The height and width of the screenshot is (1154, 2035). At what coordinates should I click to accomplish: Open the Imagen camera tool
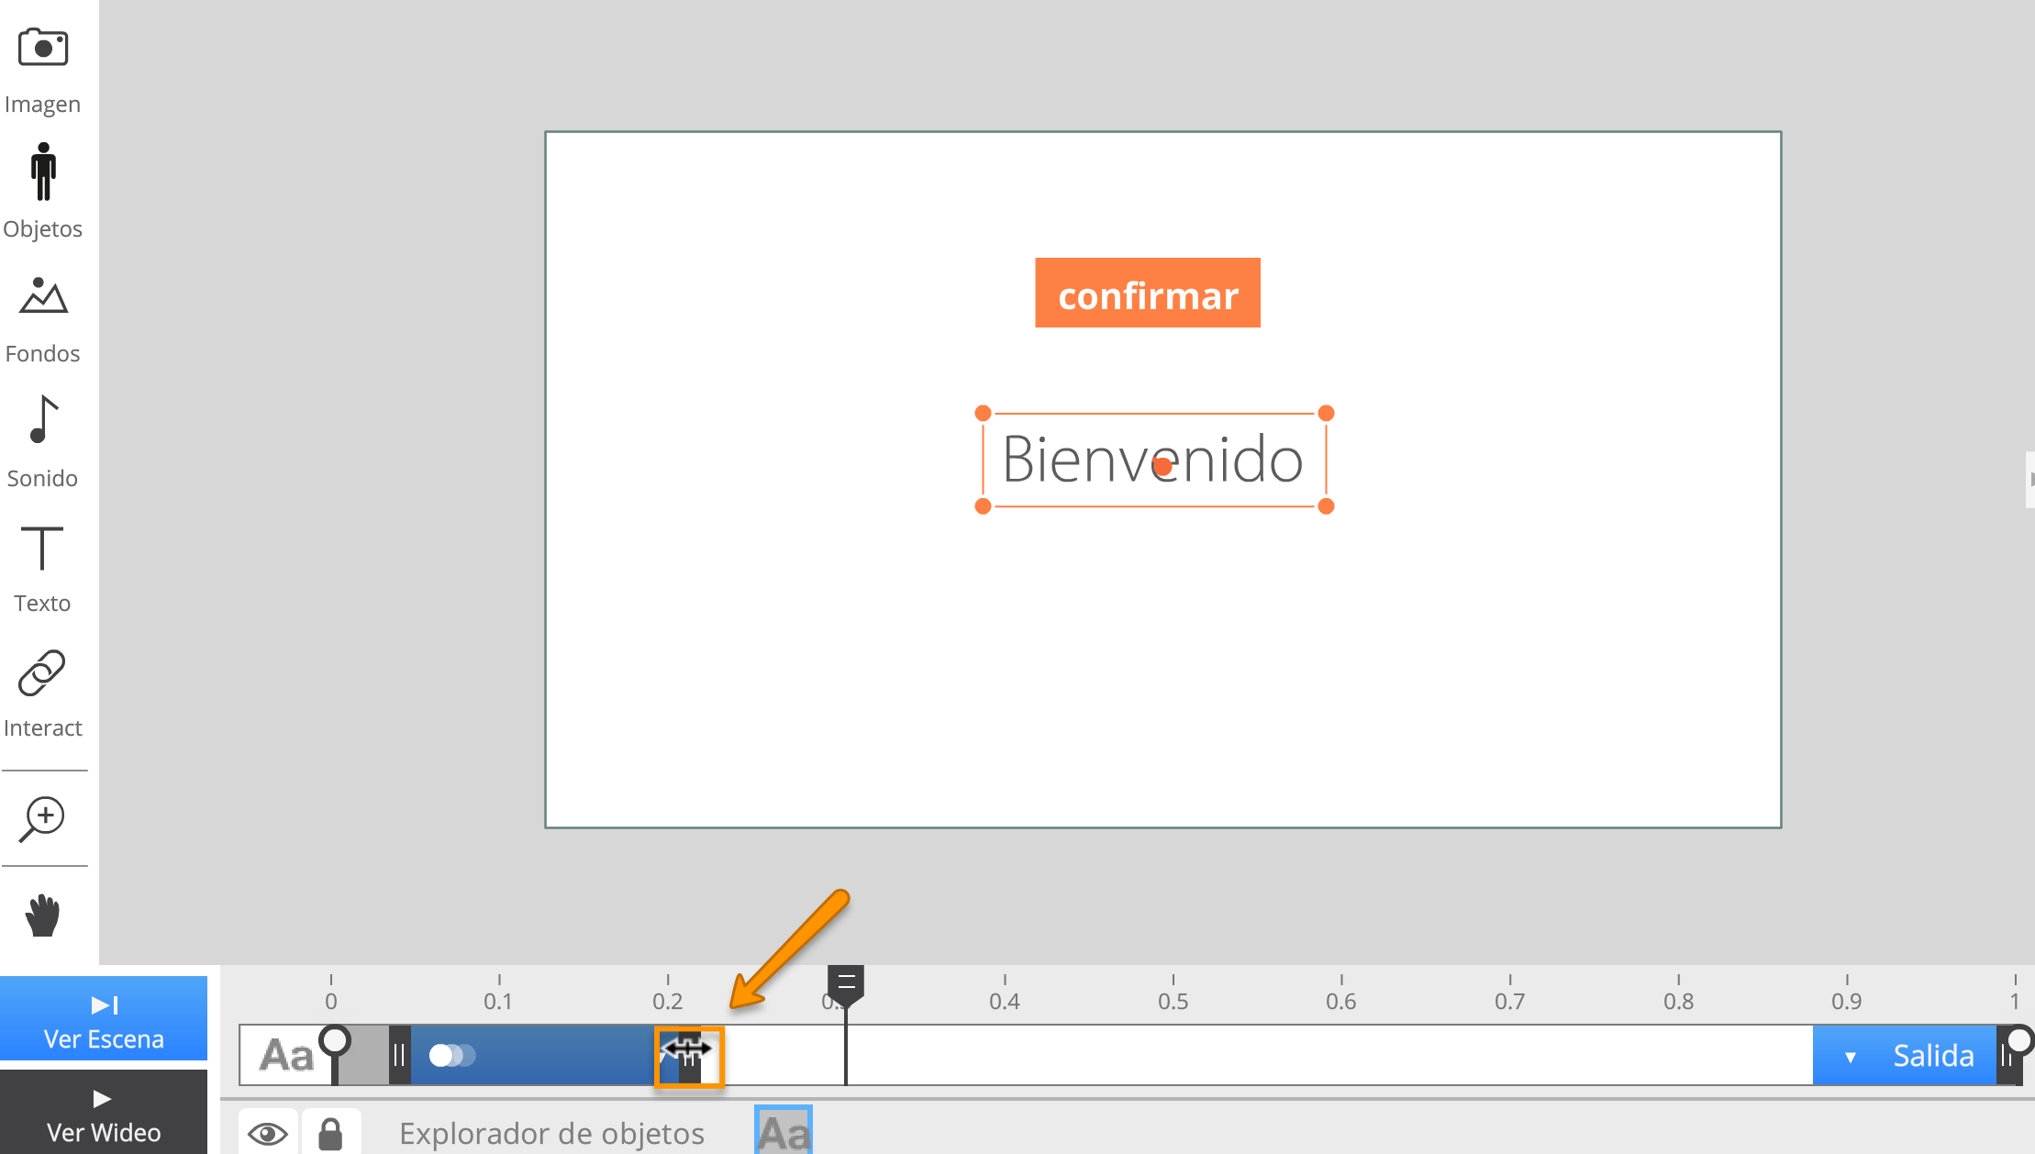(x=43, y=48)
